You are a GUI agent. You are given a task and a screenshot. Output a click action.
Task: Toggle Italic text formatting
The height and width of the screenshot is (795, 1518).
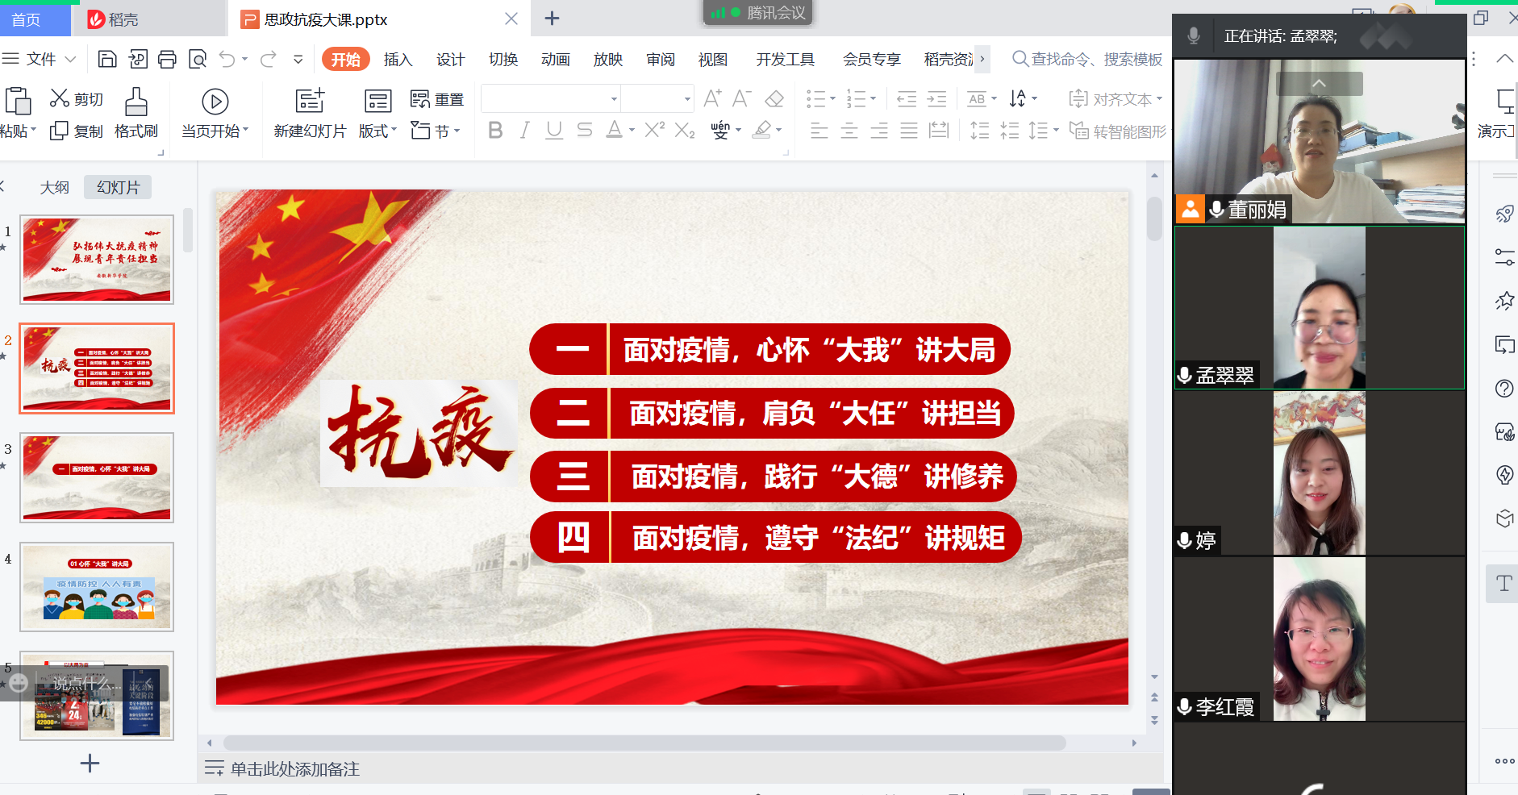point(525,131)
